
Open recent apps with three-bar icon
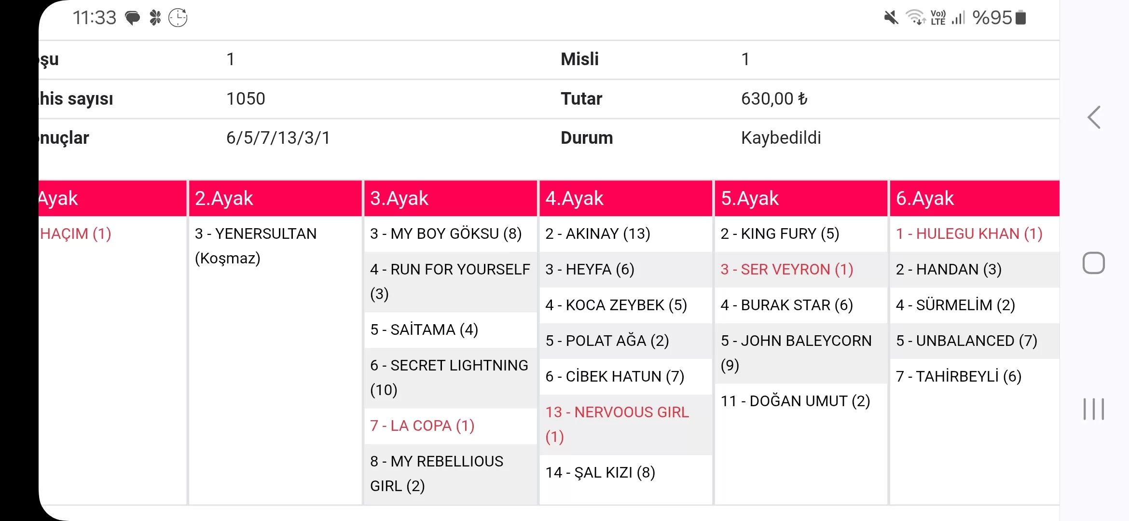point(1093,409)
